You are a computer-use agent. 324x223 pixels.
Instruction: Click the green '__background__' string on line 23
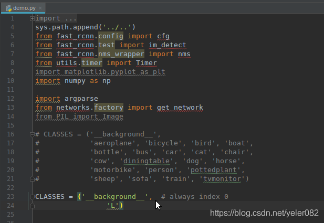[x=115, y=197]
